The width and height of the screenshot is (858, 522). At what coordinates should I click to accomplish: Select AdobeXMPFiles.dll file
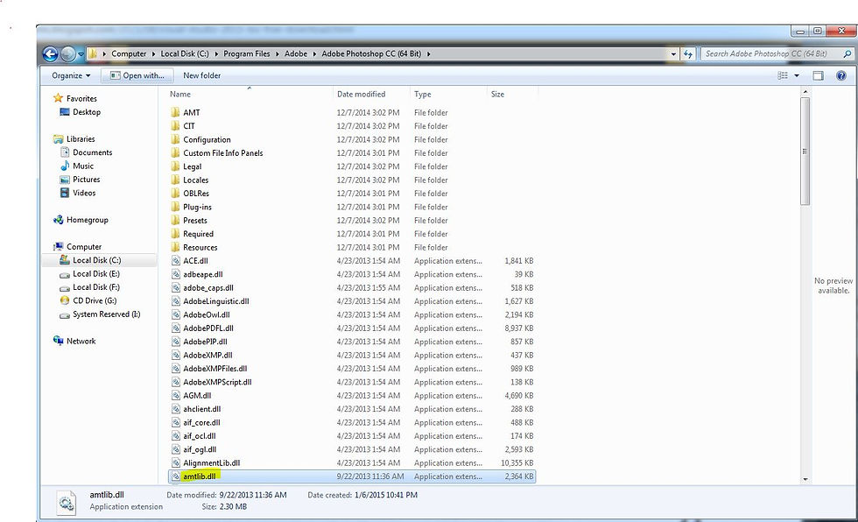tap(214, 369)
